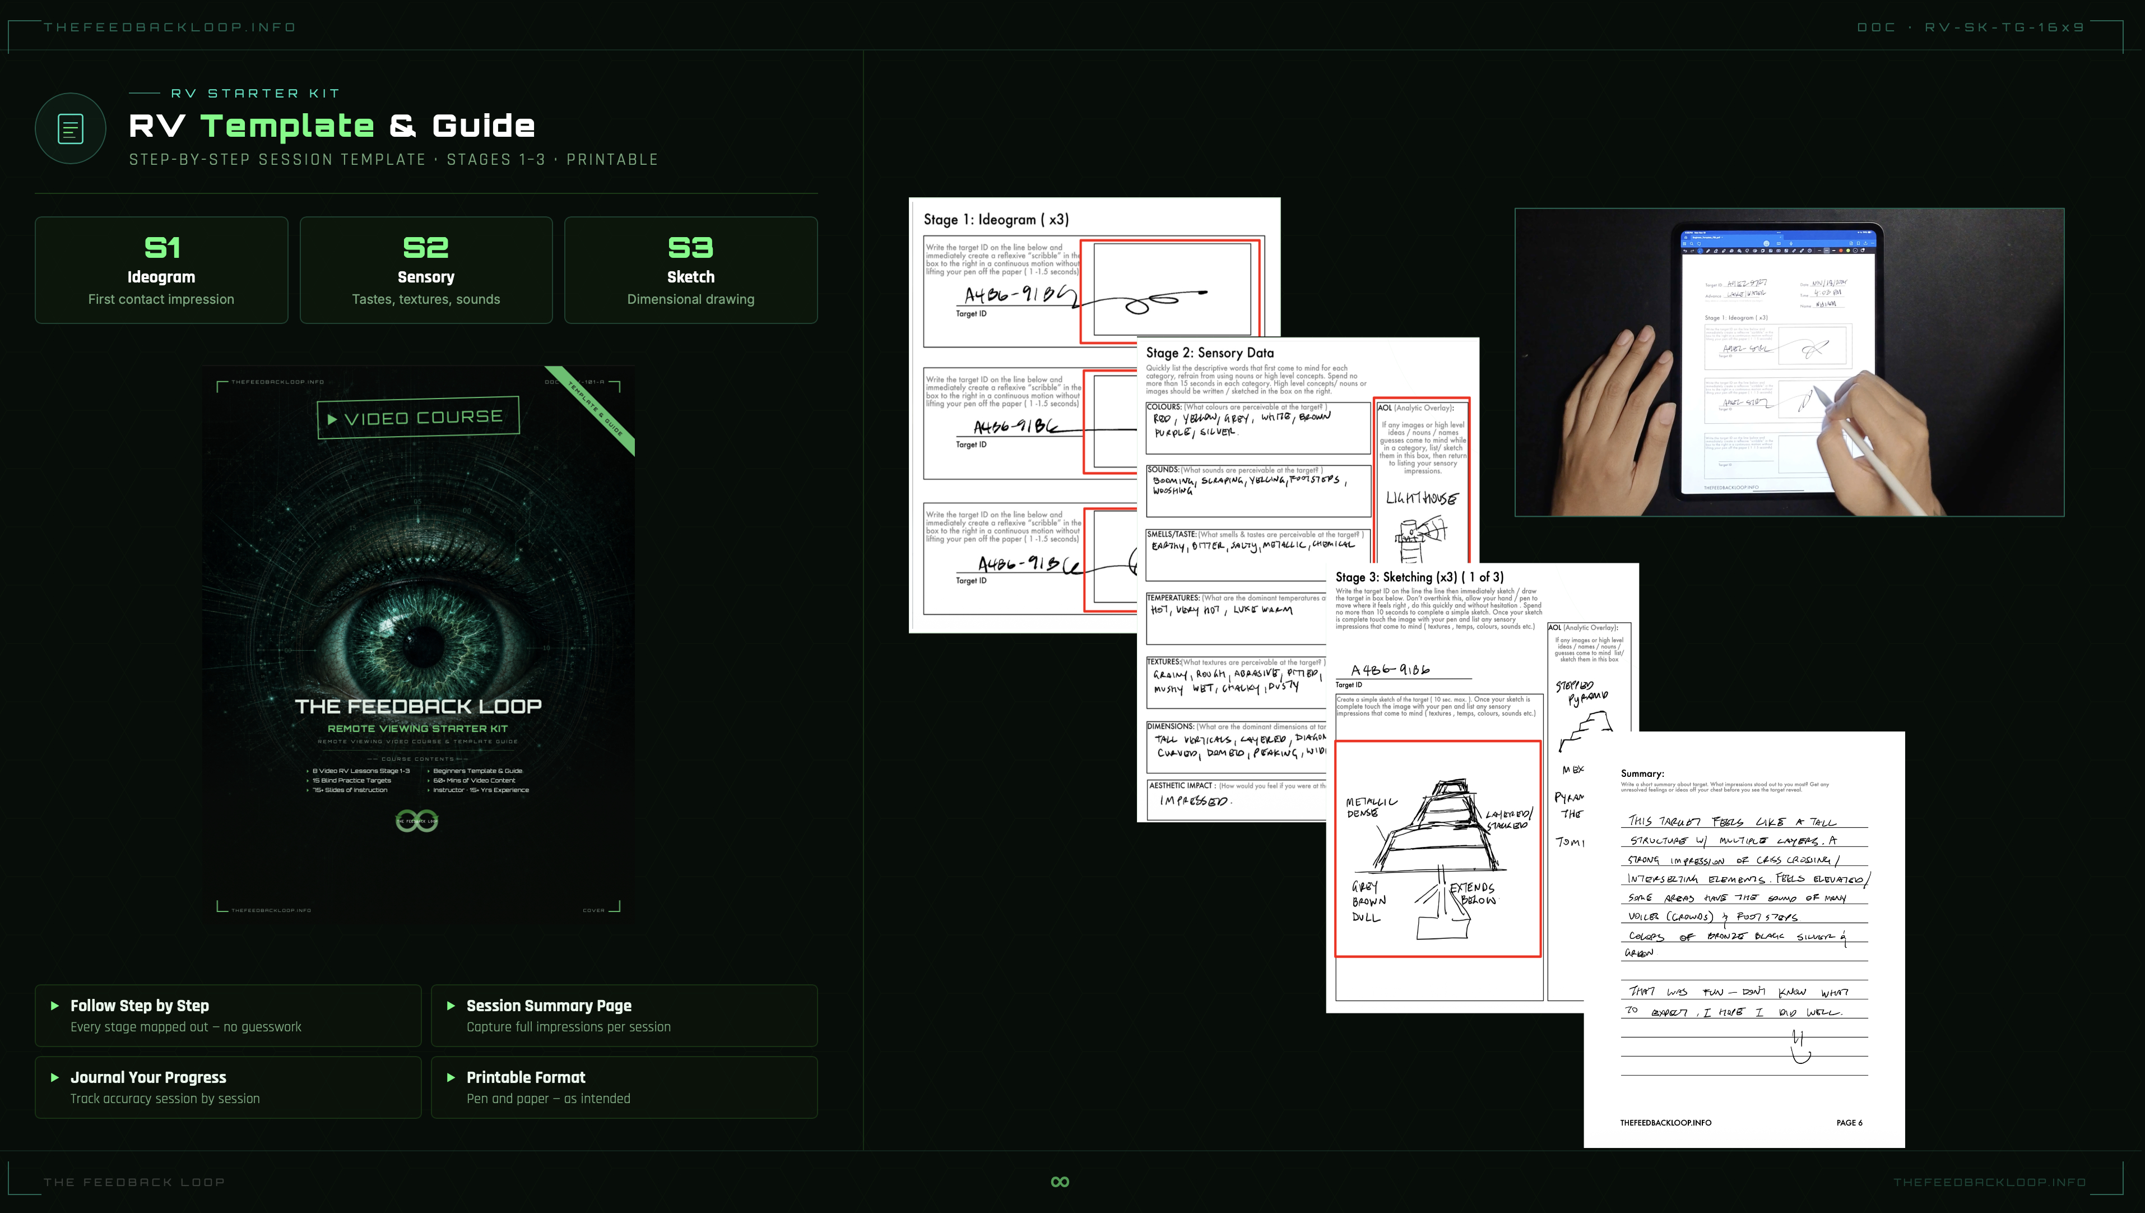2145x1213 pixels.
Task: Open the Journal Your Progress feature card
Action: coord(228,1087)
